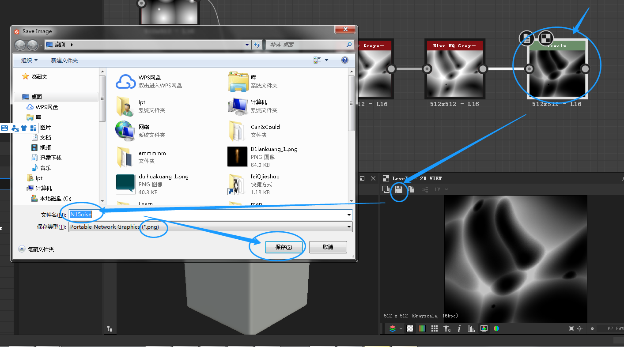
Task: Open the address bar path dropdown arrow
Action: click(x=247, y=45)
